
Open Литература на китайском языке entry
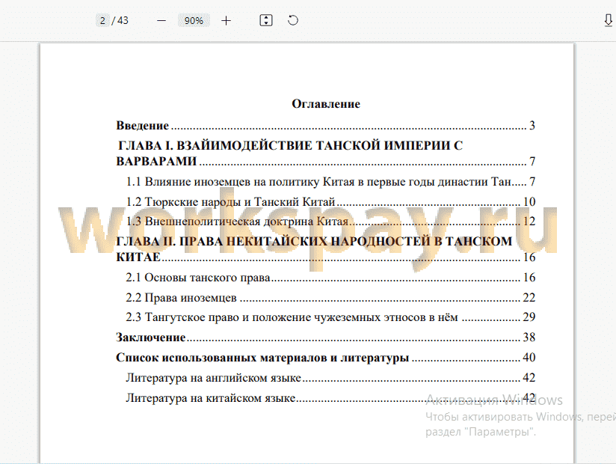click(330, 398)
